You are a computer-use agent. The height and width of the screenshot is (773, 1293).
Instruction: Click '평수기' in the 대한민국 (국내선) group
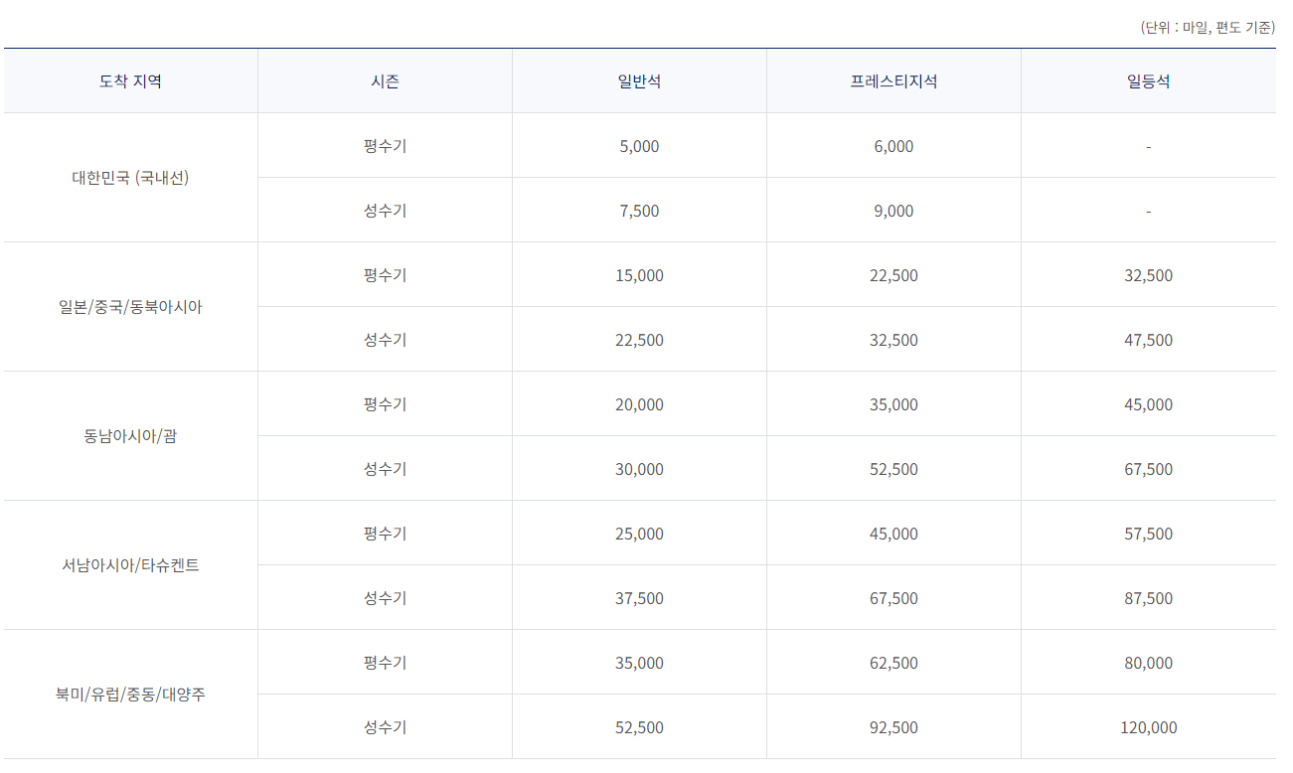[385, 146]
